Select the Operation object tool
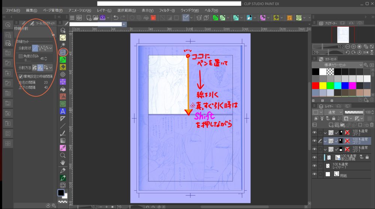The width and height of the screenshot is (375, 209). pos(63,30)
